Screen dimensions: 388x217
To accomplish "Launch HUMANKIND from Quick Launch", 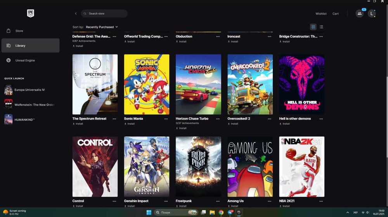I will [x=29, y=120].
